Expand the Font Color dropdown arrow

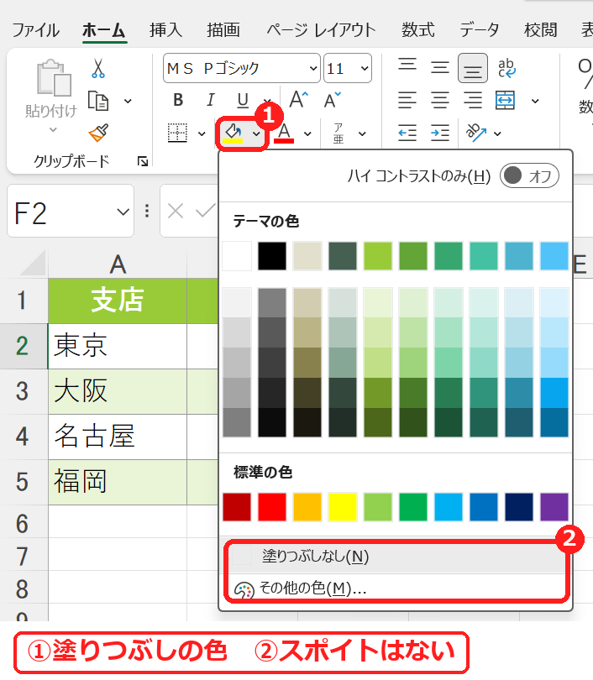click(307, 133)
